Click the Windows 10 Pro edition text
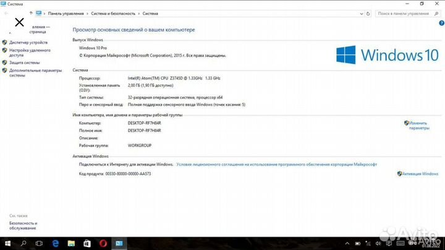The height and width of the screenshot is (250, 445). point(93,48)
